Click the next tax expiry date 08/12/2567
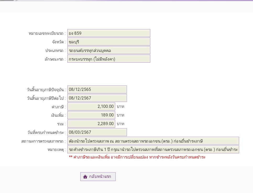The image size is (253, 193). coord(97,98)
